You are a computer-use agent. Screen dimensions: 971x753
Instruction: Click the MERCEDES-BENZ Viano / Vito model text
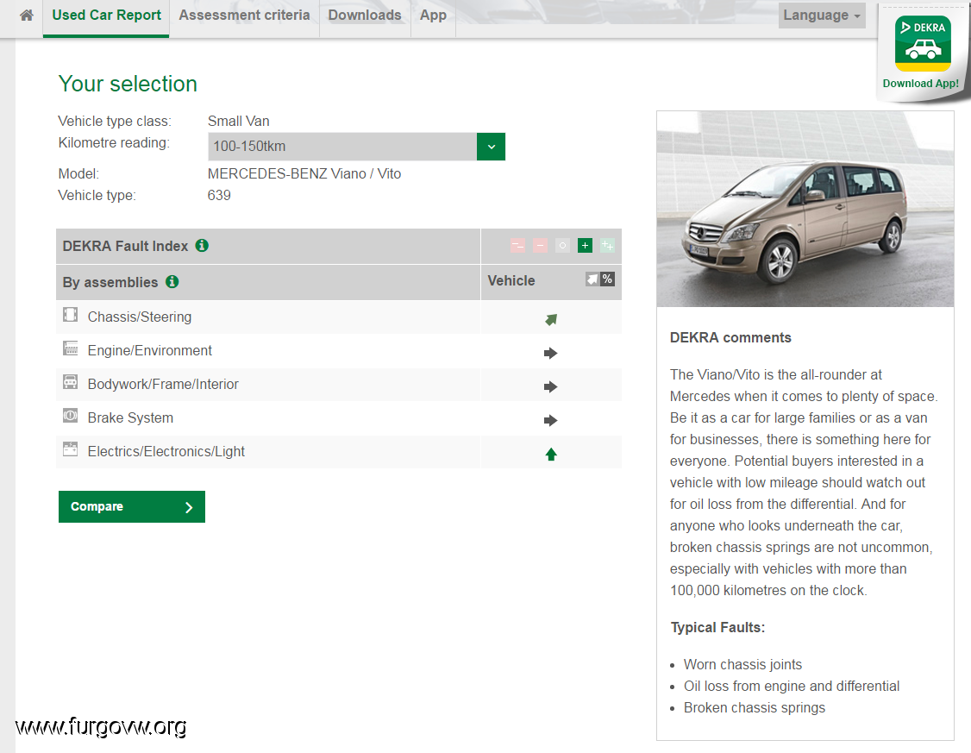pos(304,174)
